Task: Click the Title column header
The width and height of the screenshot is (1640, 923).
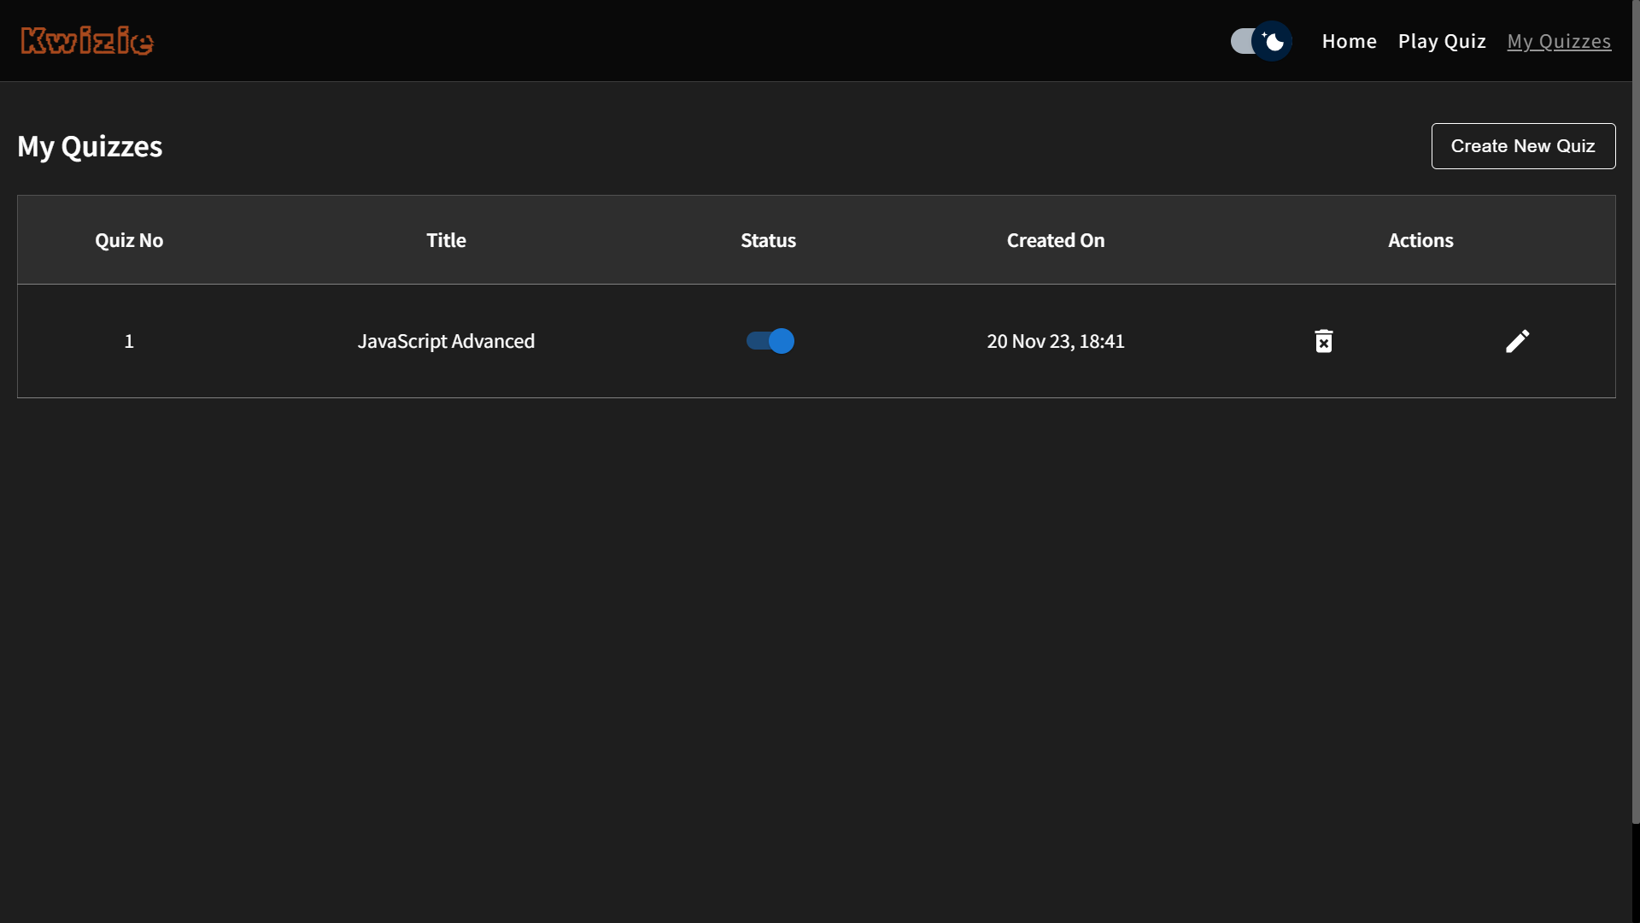Action: [446, 240]
